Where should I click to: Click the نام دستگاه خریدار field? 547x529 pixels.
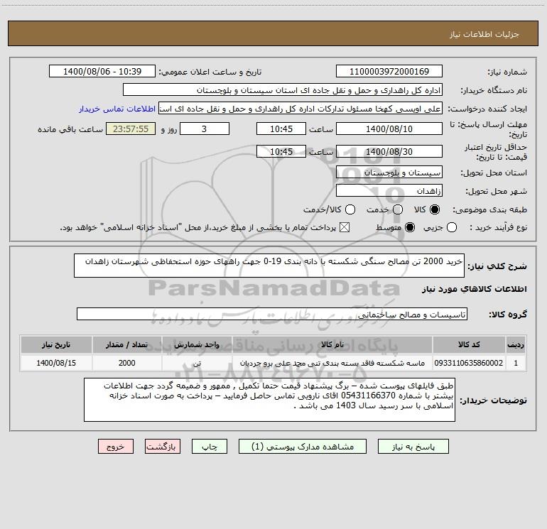(283, 90)
